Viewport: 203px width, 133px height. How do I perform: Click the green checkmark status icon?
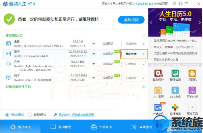(9, 19)
